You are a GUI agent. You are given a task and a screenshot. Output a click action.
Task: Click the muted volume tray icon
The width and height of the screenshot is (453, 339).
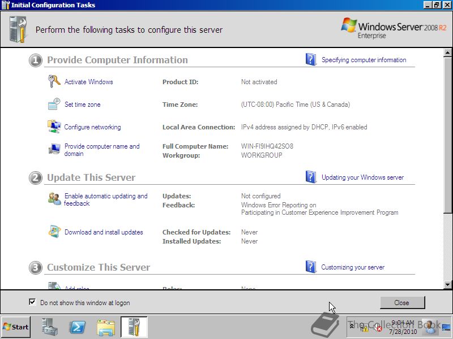377,328
